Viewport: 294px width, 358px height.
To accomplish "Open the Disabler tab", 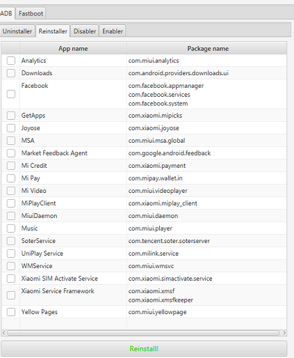I will point(85,31).
